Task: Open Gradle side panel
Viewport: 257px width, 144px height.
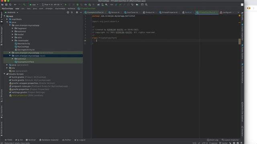Action: tap(242, 16)
